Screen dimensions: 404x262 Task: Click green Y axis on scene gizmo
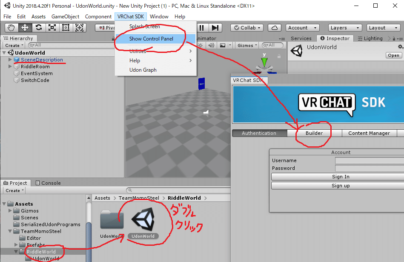264,61
